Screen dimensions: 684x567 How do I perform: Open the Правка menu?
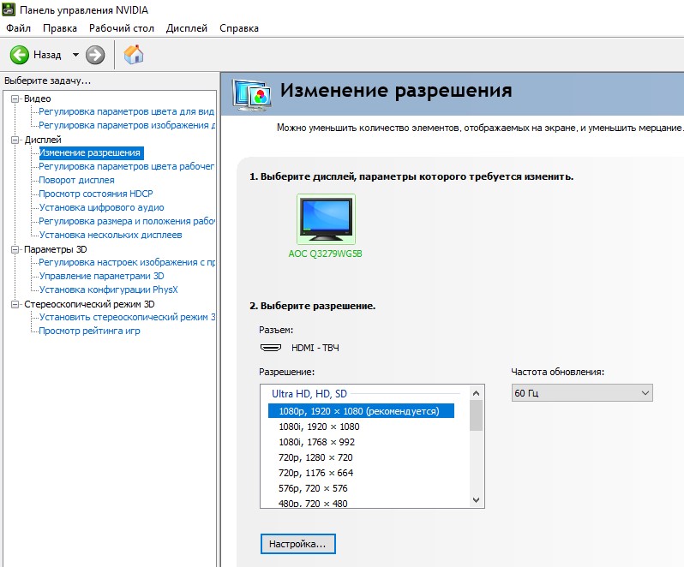tap(60, 28)
